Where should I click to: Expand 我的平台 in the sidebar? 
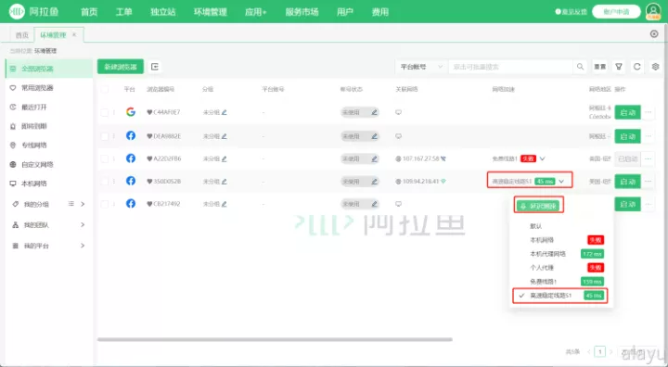point(83,246)
